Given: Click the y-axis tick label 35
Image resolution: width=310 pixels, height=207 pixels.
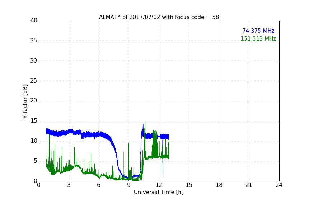Looking at the screenshot, I should 34,41.
